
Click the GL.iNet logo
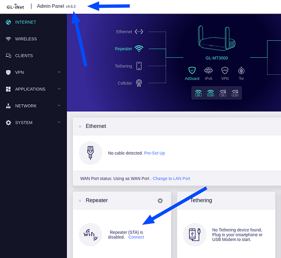[x=15, y=7]
